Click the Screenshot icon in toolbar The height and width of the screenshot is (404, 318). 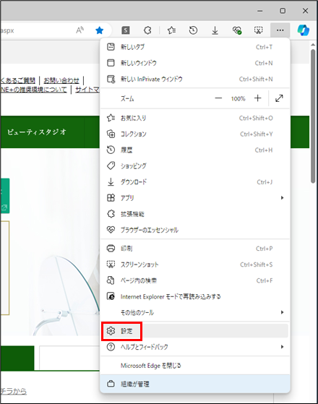click(x=259, y=30)
